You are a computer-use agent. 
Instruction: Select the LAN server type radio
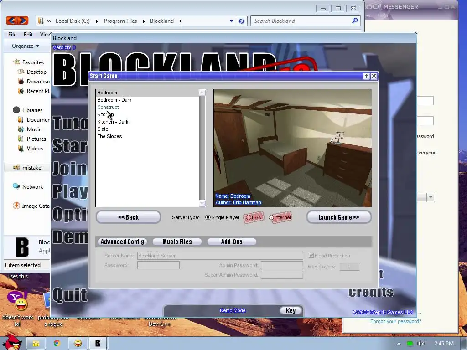(x=249, y=217)
